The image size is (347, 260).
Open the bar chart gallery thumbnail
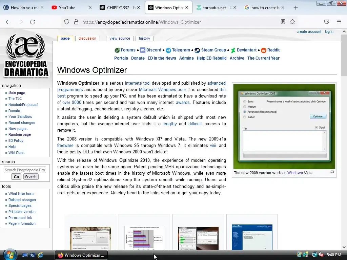144,238
